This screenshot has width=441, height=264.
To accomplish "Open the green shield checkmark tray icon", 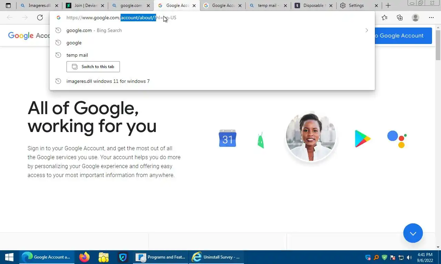I will coord(384,257).
